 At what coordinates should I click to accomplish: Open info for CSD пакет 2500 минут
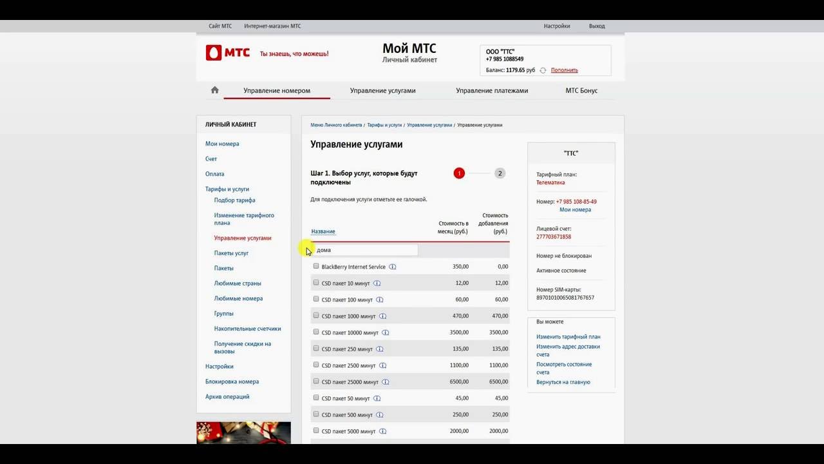pyautogui.click(x=383, y=365)
